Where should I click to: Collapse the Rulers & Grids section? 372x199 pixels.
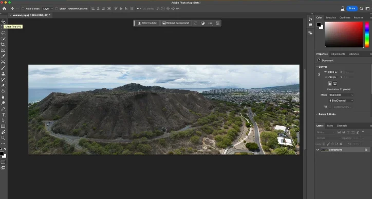[317, 114]
